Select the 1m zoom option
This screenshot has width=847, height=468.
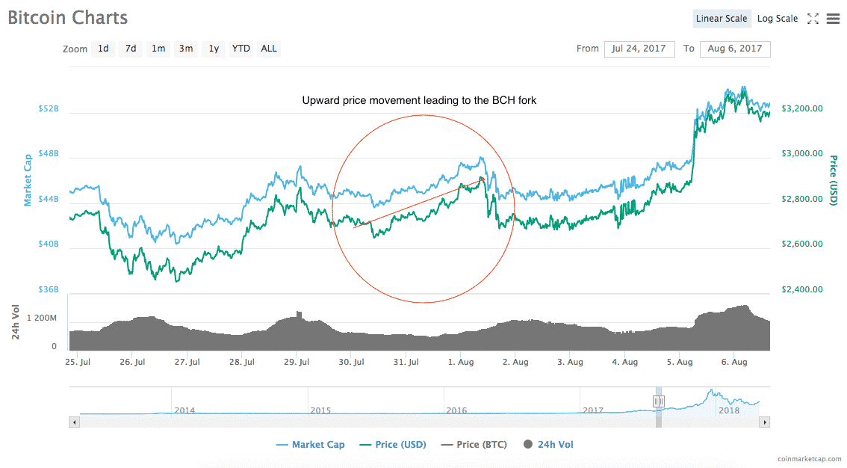(x=158, y=49)
